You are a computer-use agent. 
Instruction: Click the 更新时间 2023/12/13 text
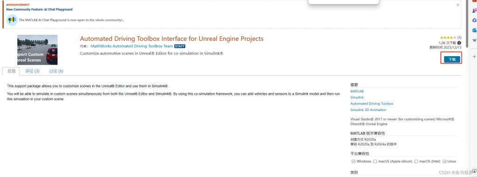(445, 47)
